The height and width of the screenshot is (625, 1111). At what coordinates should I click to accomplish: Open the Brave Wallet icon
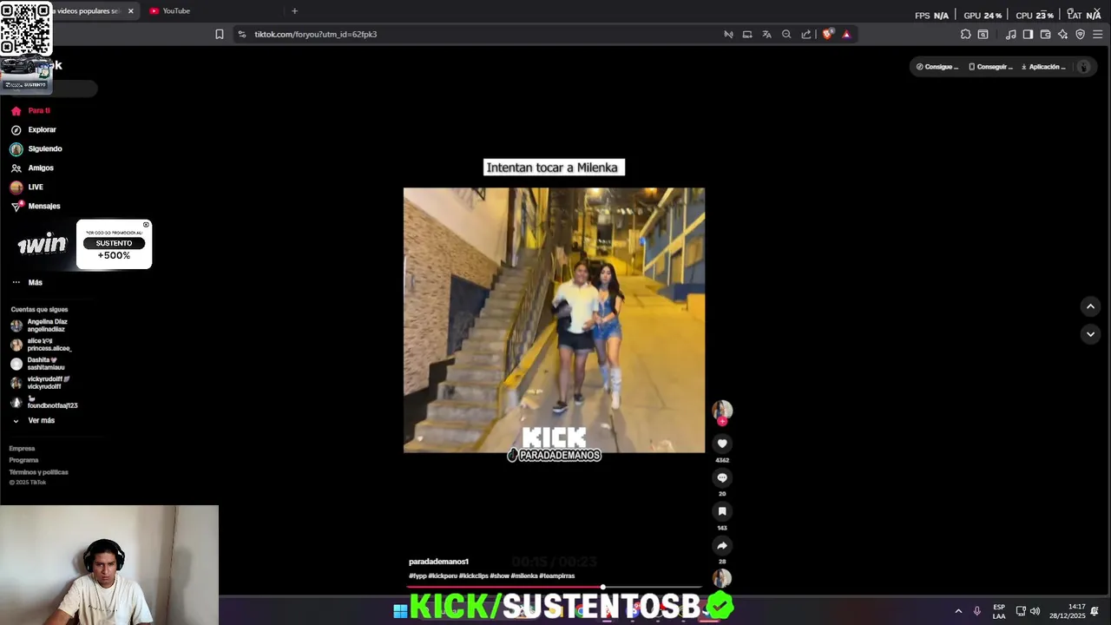coord(1045,35)
